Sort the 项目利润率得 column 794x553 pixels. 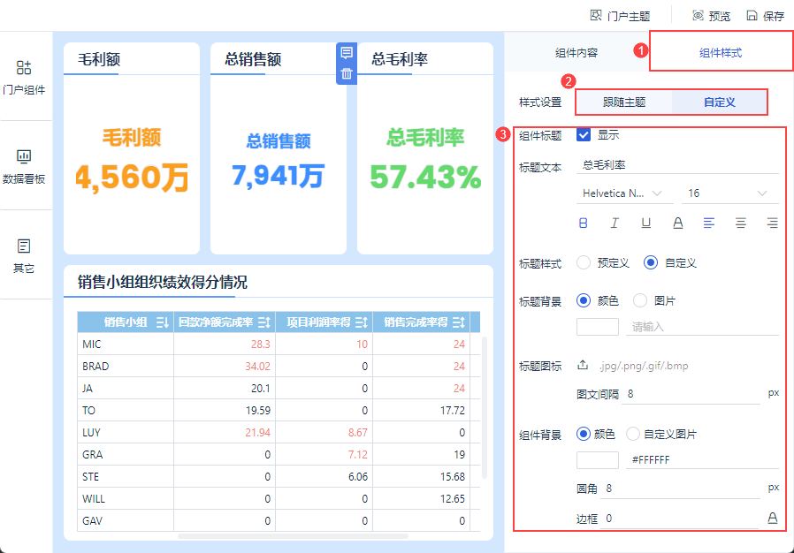coord(361,322)
